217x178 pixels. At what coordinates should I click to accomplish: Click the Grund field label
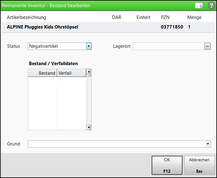(x=13, y=144)
